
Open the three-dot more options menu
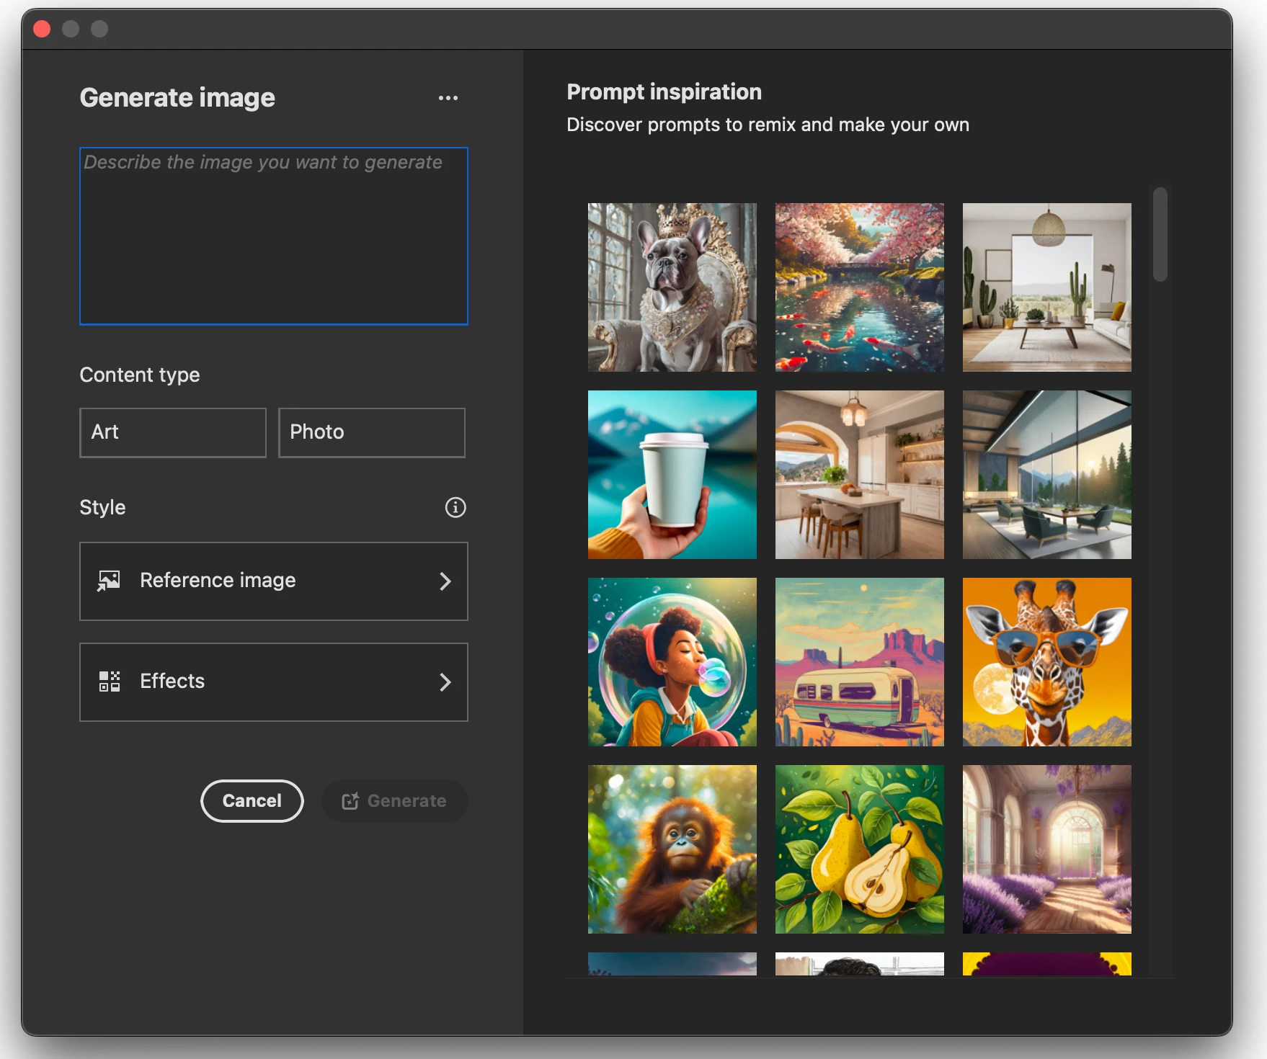coord(448,98)
